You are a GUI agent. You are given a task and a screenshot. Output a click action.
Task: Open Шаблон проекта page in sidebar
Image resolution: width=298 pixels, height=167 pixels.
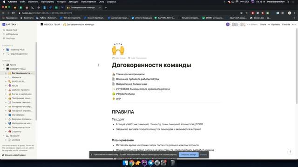point(20,90)
